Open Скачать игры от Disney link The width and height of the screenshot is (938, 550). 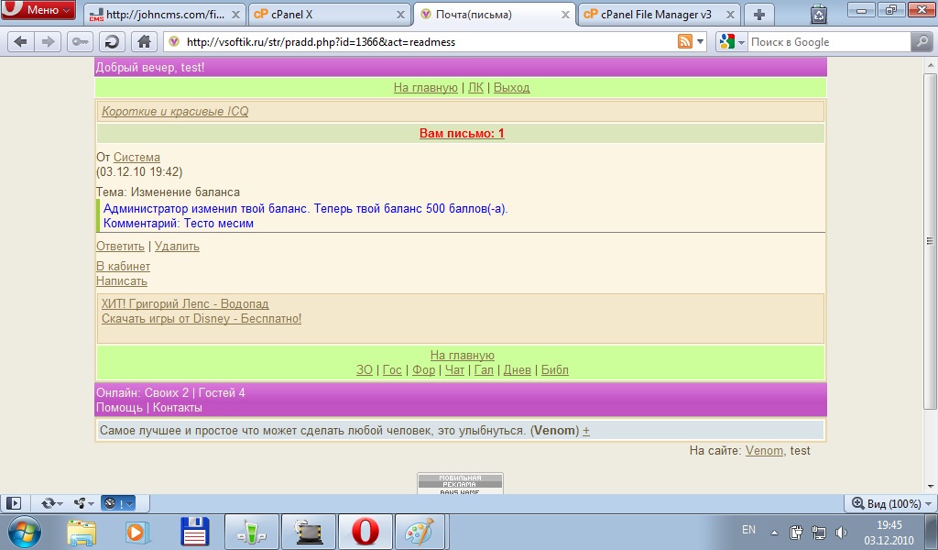click(202, 318)
